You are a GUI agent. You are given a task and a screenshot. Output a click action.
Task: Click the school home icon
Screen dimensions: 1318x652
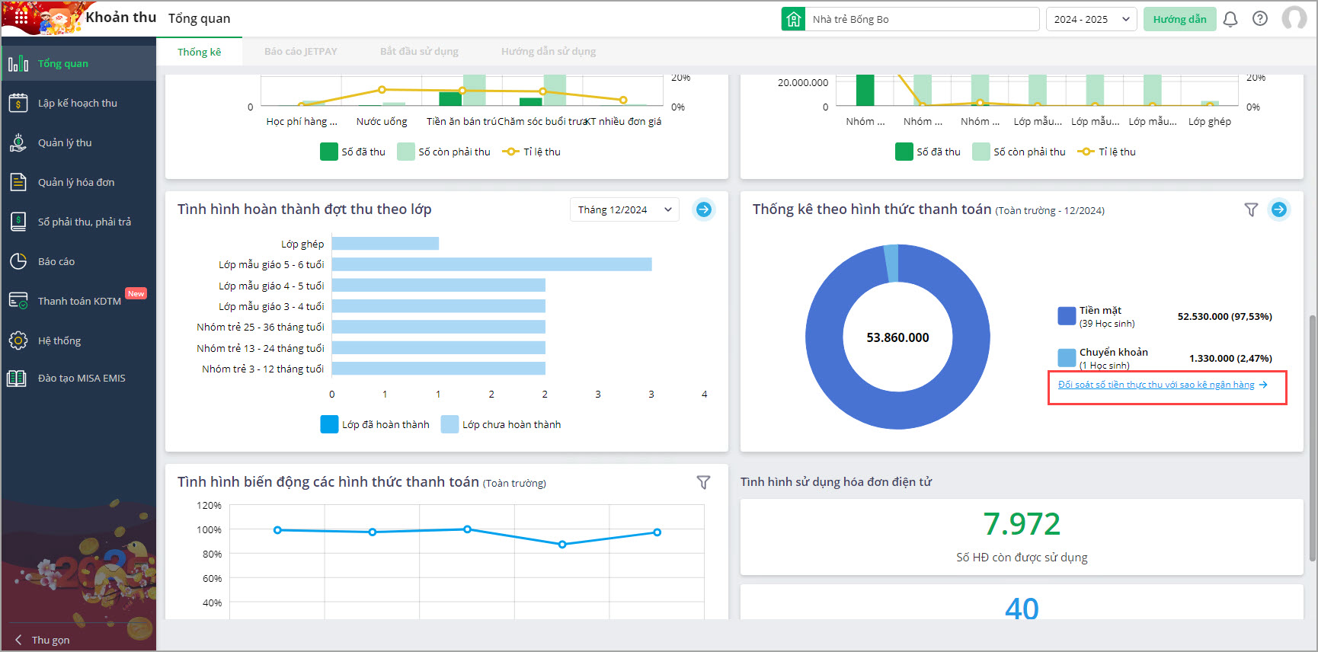click(793, 19)
